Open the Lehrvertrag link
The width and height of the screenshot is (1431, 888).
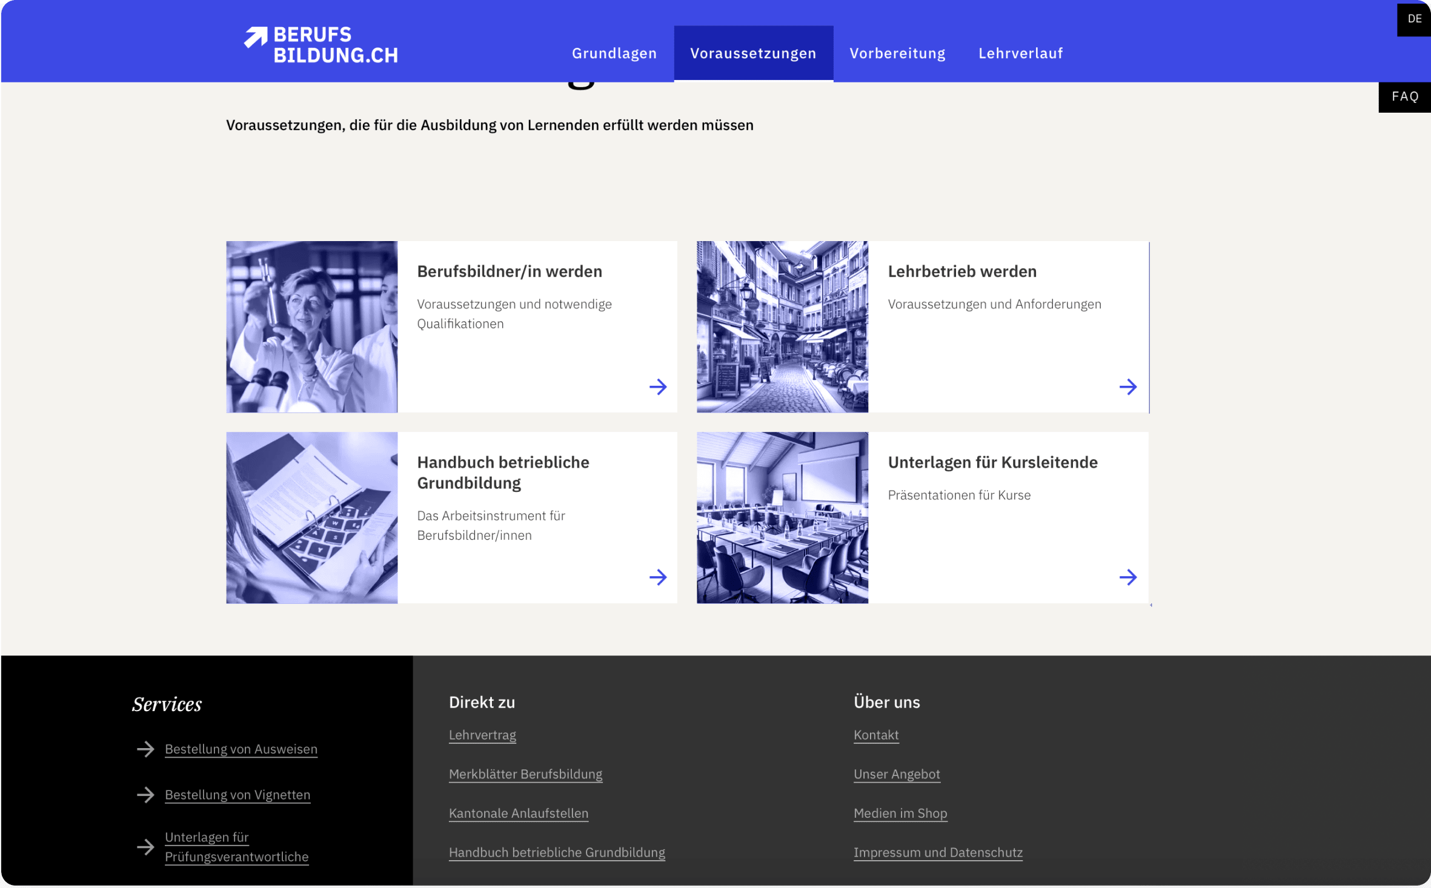point(482,735)
